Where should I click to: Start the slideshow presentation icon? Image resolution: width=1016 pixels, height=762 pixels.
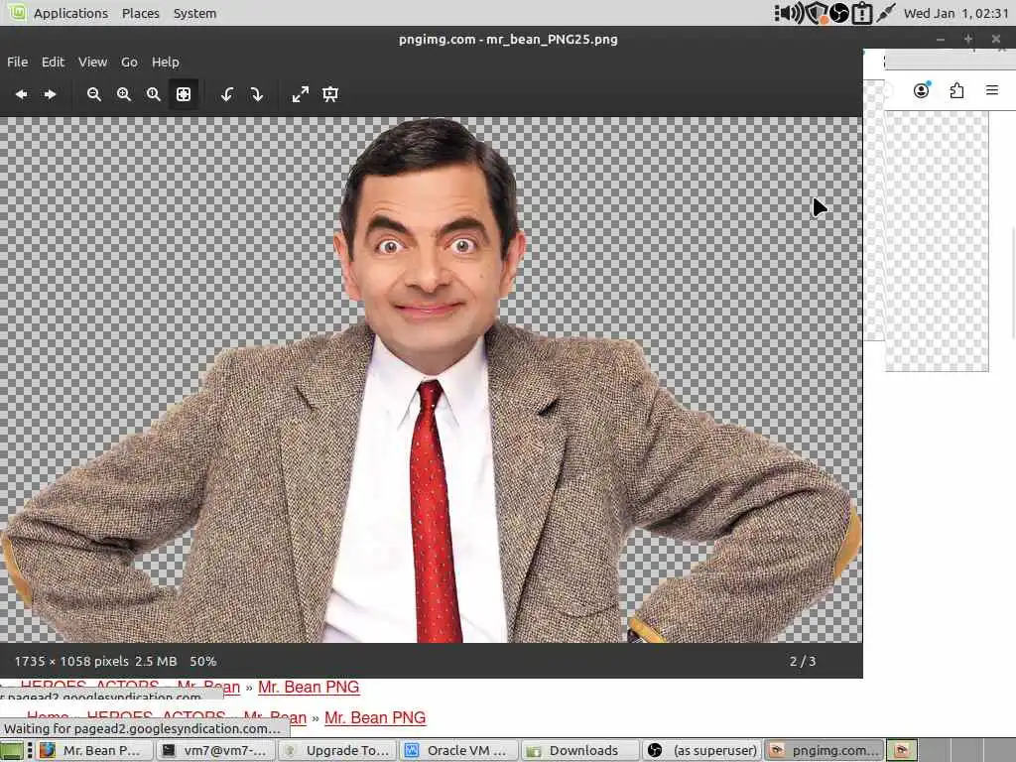(330, 94)
